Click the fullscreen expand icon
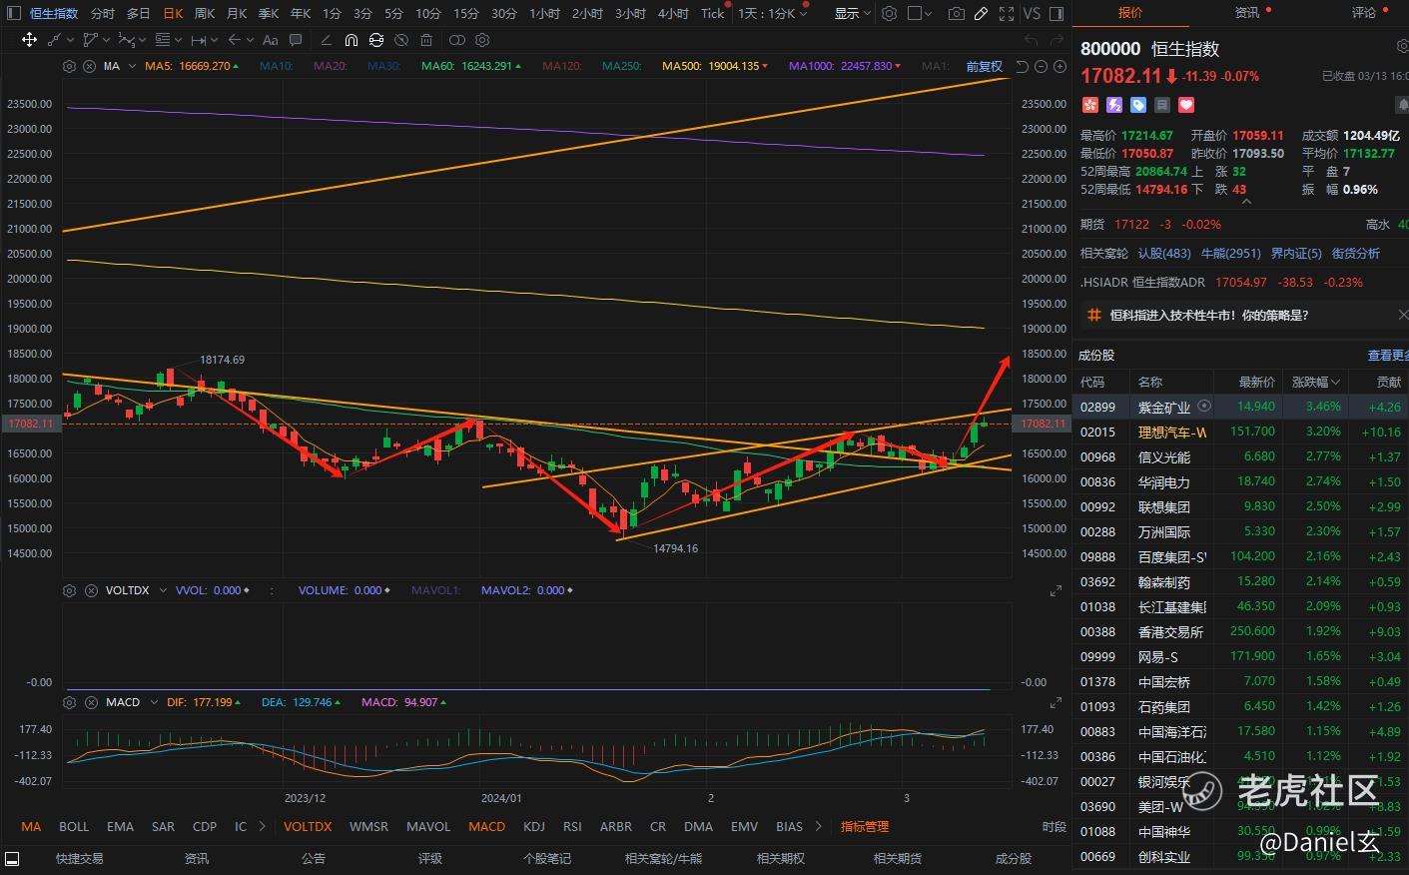The image size is (1409, 875). pyautogui.click(x=1007, y=13)
